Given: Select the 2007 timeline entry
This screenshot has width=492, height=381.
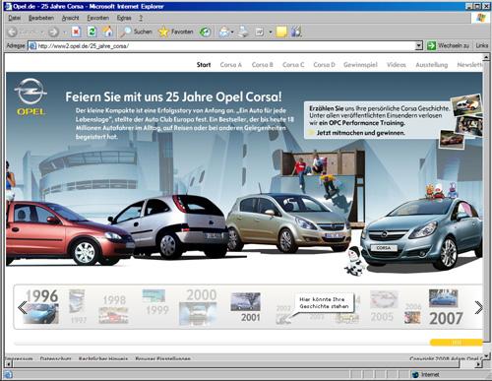Looking at the screenshot, I should point(445,307).
